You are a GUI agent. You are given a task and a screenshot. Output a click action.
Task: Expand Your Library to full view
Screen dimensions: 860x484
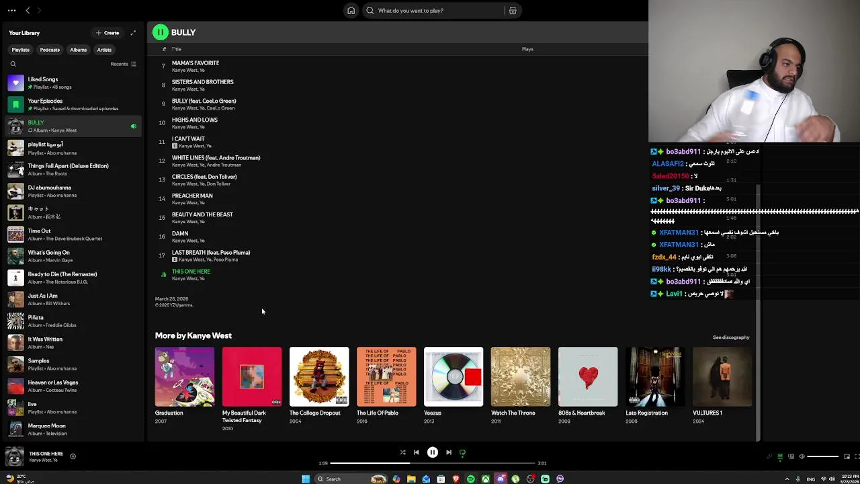click(x=133, y=33)
